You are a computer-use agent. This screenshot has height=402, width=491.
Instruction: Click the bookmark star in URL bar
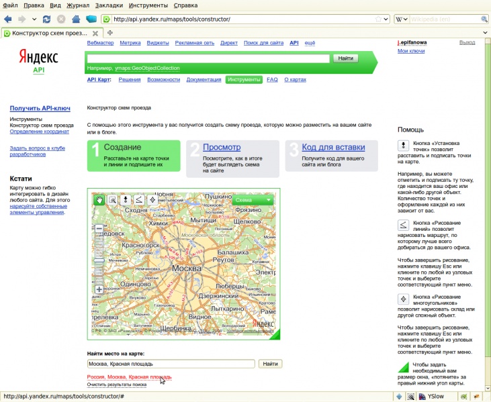(378, 19)
